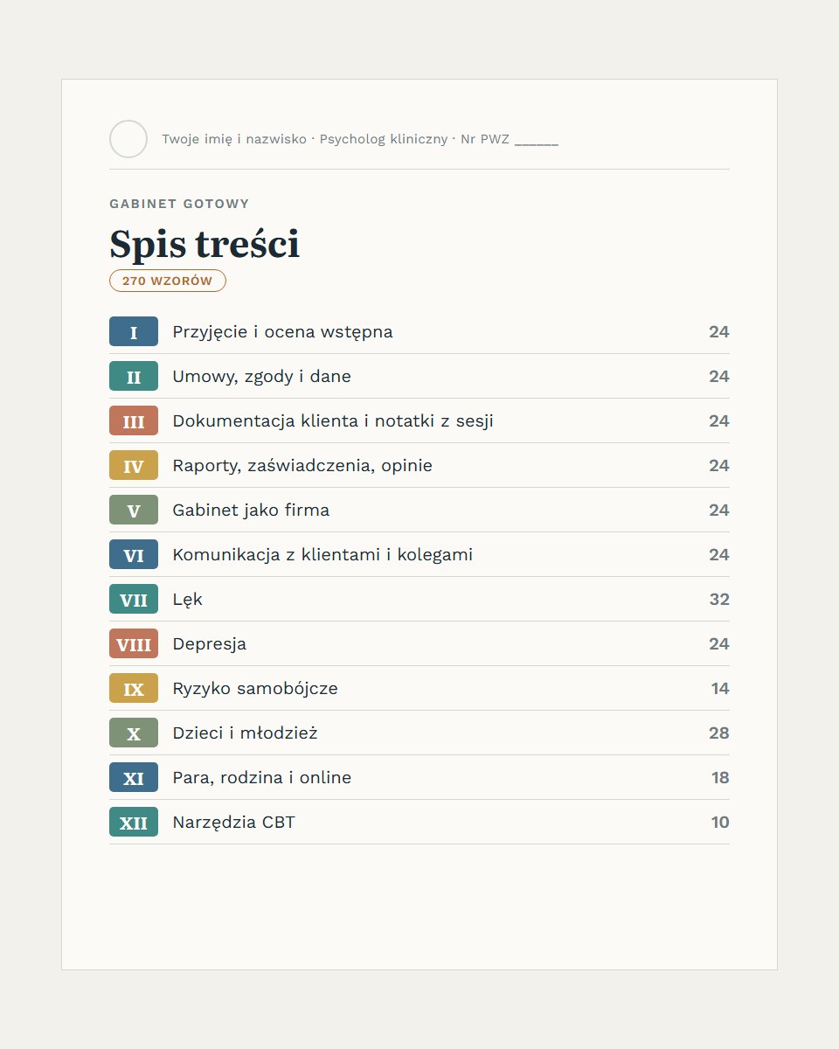Click count 18 in Para, rodzina row
The width and height of the screenshot is (839, 1049).
click(720, 777)
